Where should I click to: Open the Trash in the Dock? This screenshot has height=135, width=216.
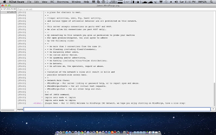159,132
